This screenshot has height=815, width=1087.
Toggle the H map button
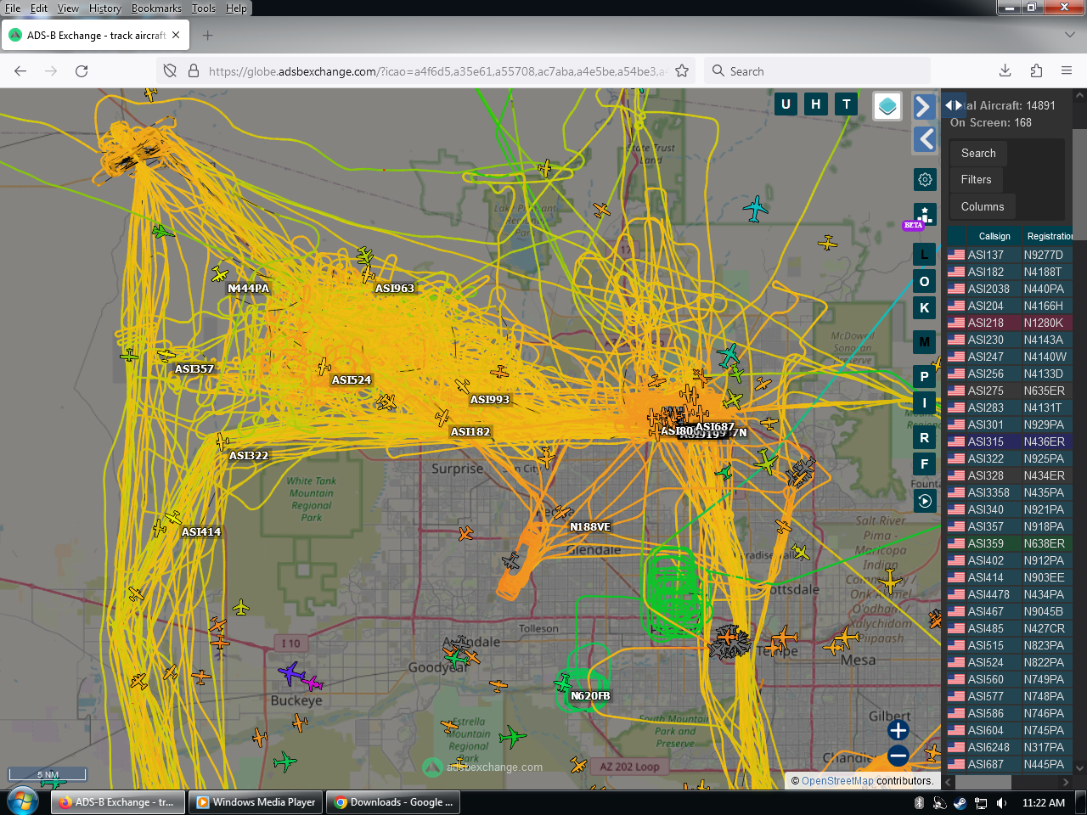[816, 104]
